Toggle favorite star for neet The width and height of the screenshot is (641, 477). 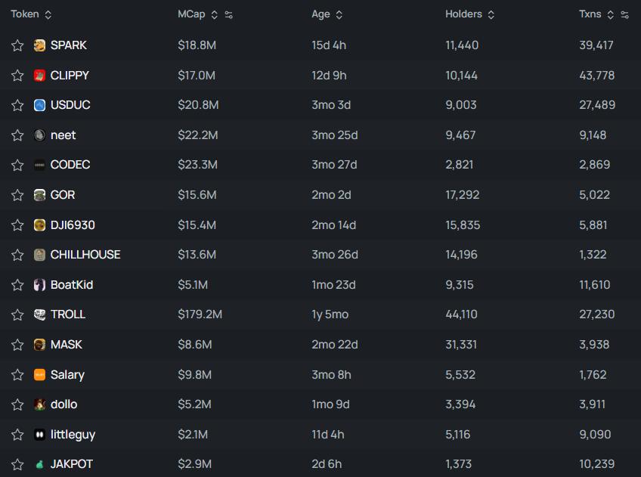tap(17, 135)
